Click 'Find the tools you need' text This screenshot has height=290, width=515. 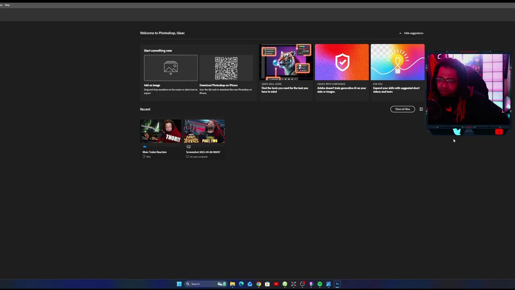(x=285, y=90)
